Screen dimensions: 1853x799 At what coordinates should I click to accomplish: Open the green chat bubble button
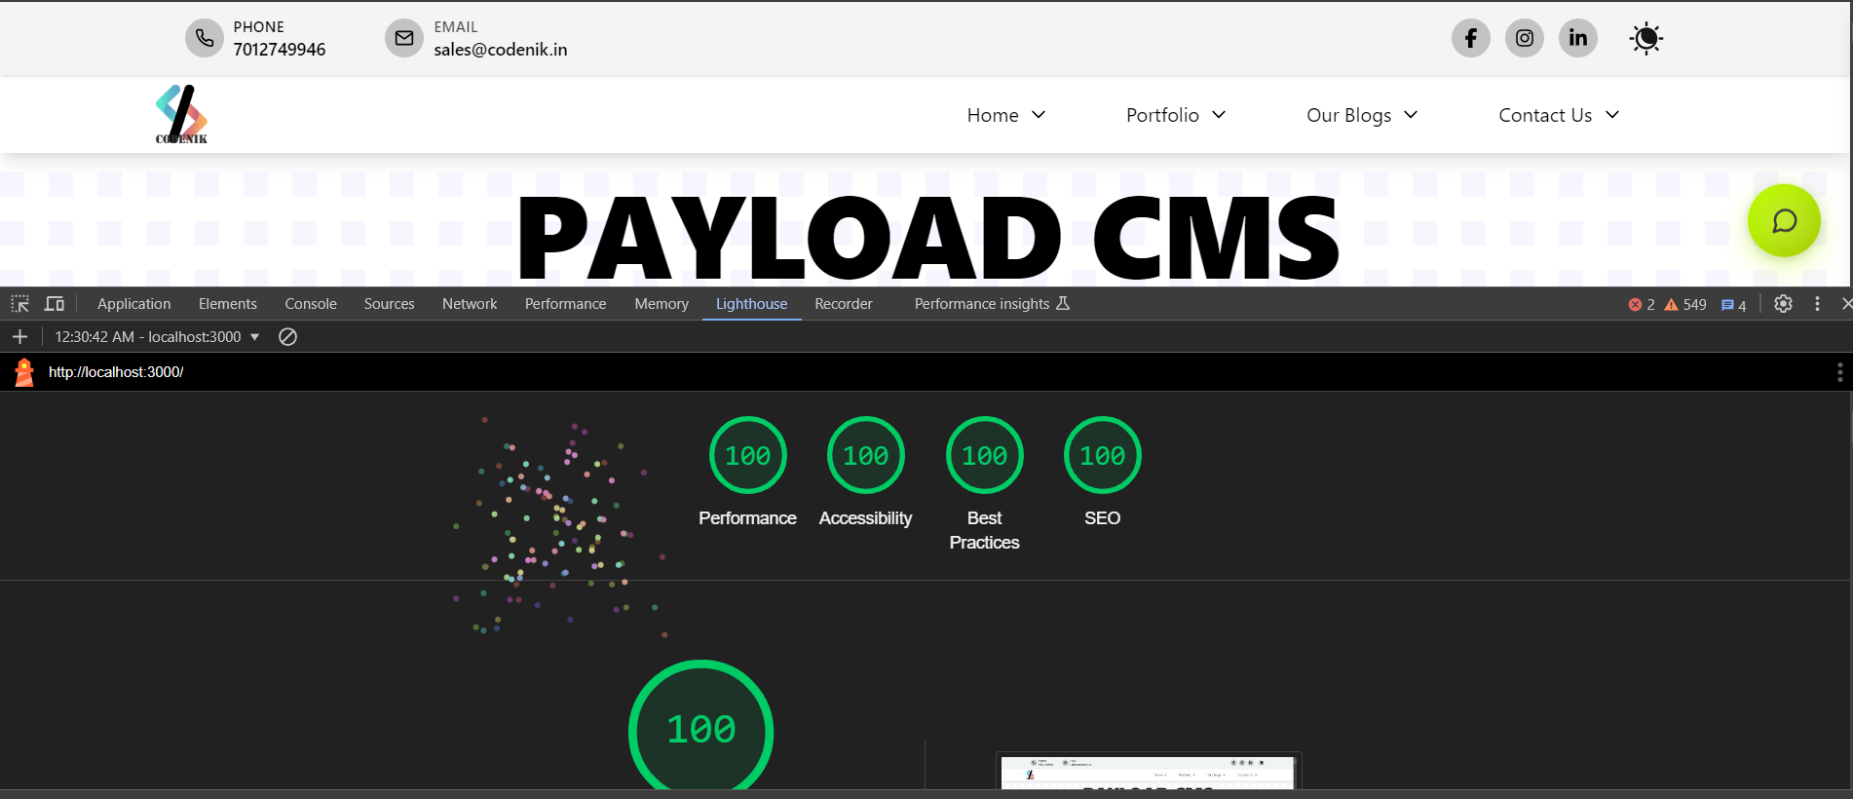click(x=1784, y=221)
